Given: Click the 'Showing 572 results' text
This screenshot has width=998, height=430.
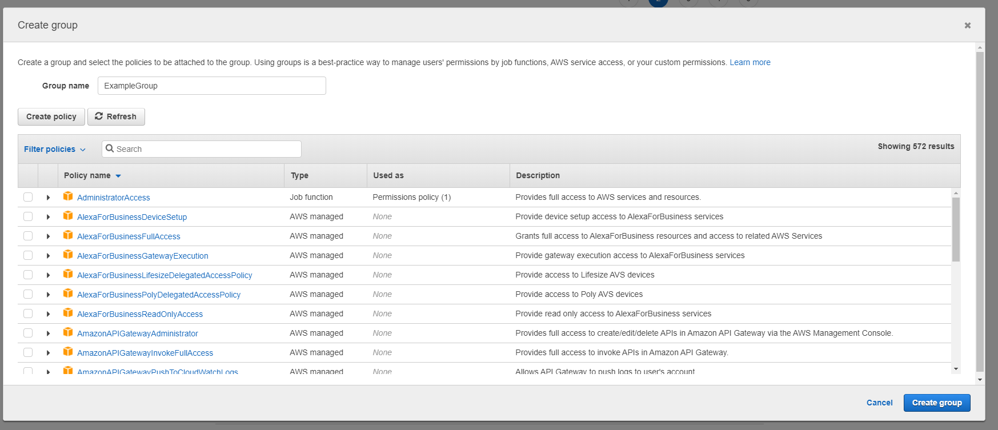Looking at the screenshot, I should [916, 146].
